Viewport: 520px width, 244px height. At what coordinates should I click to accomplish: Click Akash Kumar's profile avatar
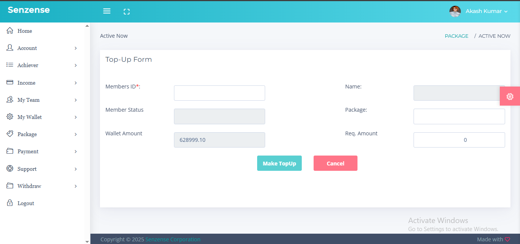pos(455,11)
